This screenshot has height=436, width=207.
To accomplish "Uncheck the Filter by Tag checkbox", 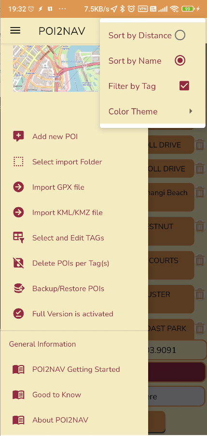I will [x=184, y=86].
